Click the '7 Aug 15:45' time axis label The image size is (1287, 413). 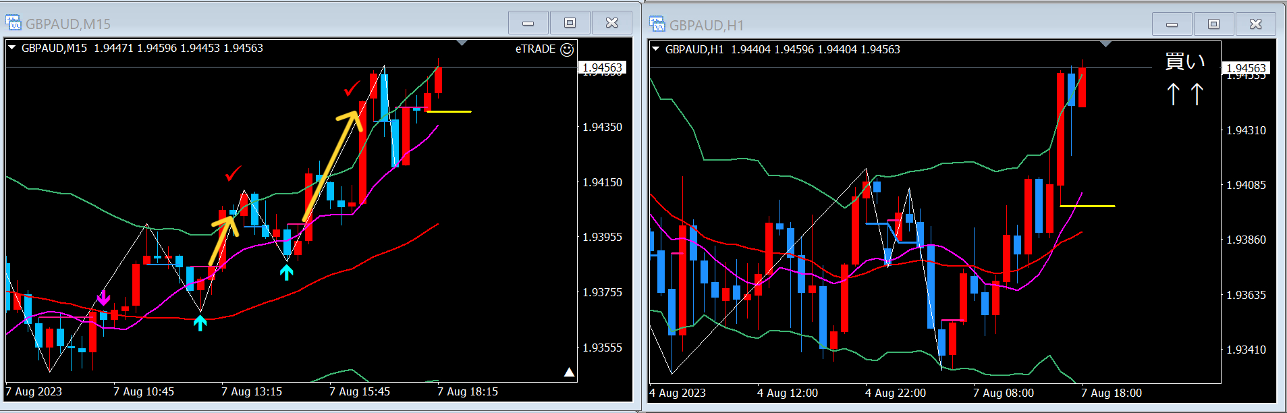coord(360,391)
